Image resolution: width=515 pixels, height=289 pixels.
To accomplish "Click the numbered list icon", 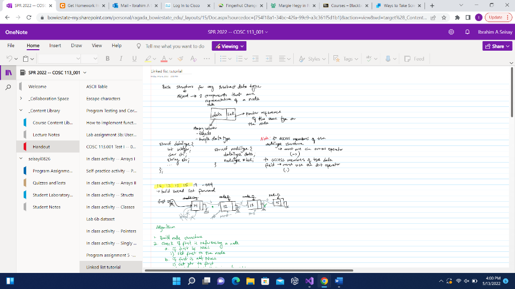I will coord(240,58).
